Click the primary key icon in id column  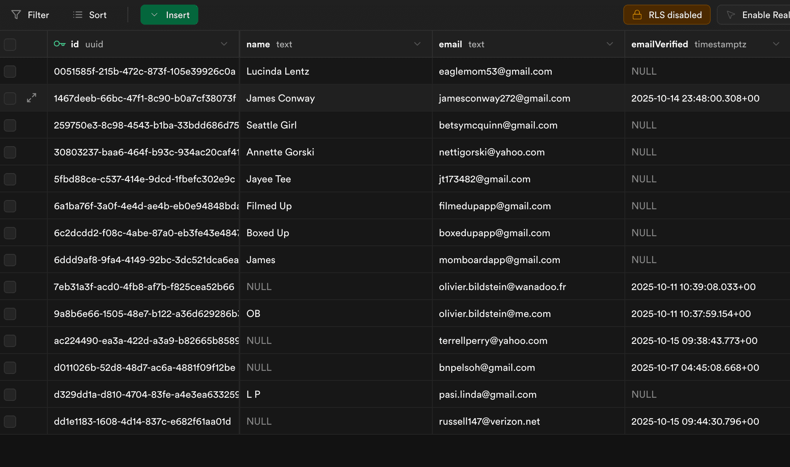tap(60, 44)
